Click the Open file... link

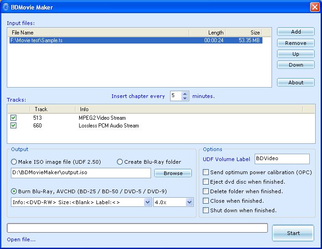pos(21,239)
